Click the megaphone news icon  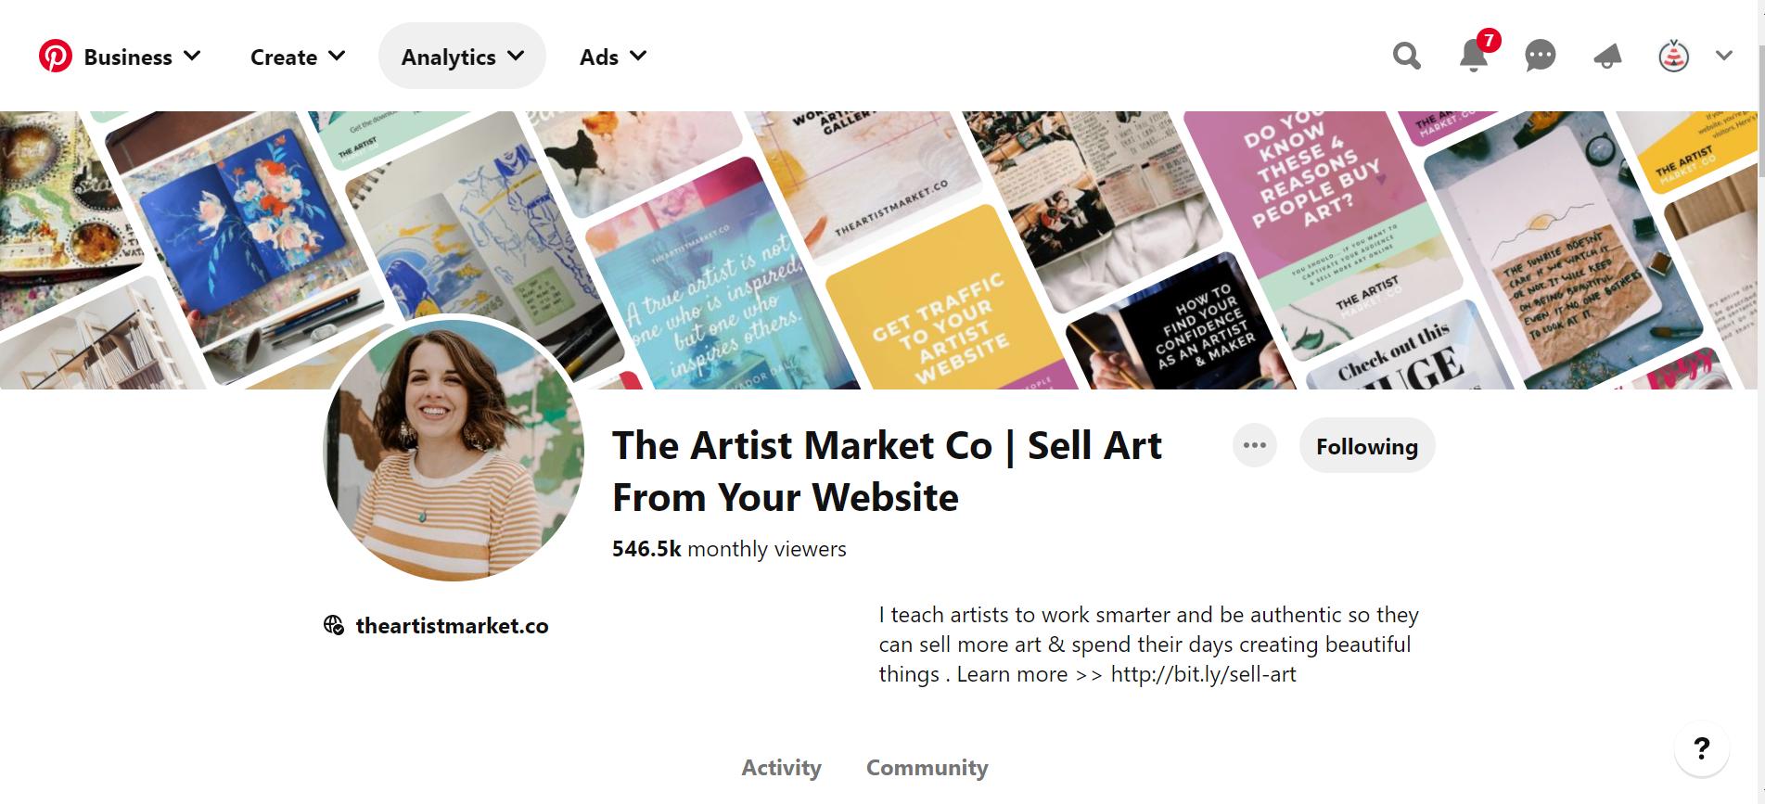click(x=1607, y=57)
